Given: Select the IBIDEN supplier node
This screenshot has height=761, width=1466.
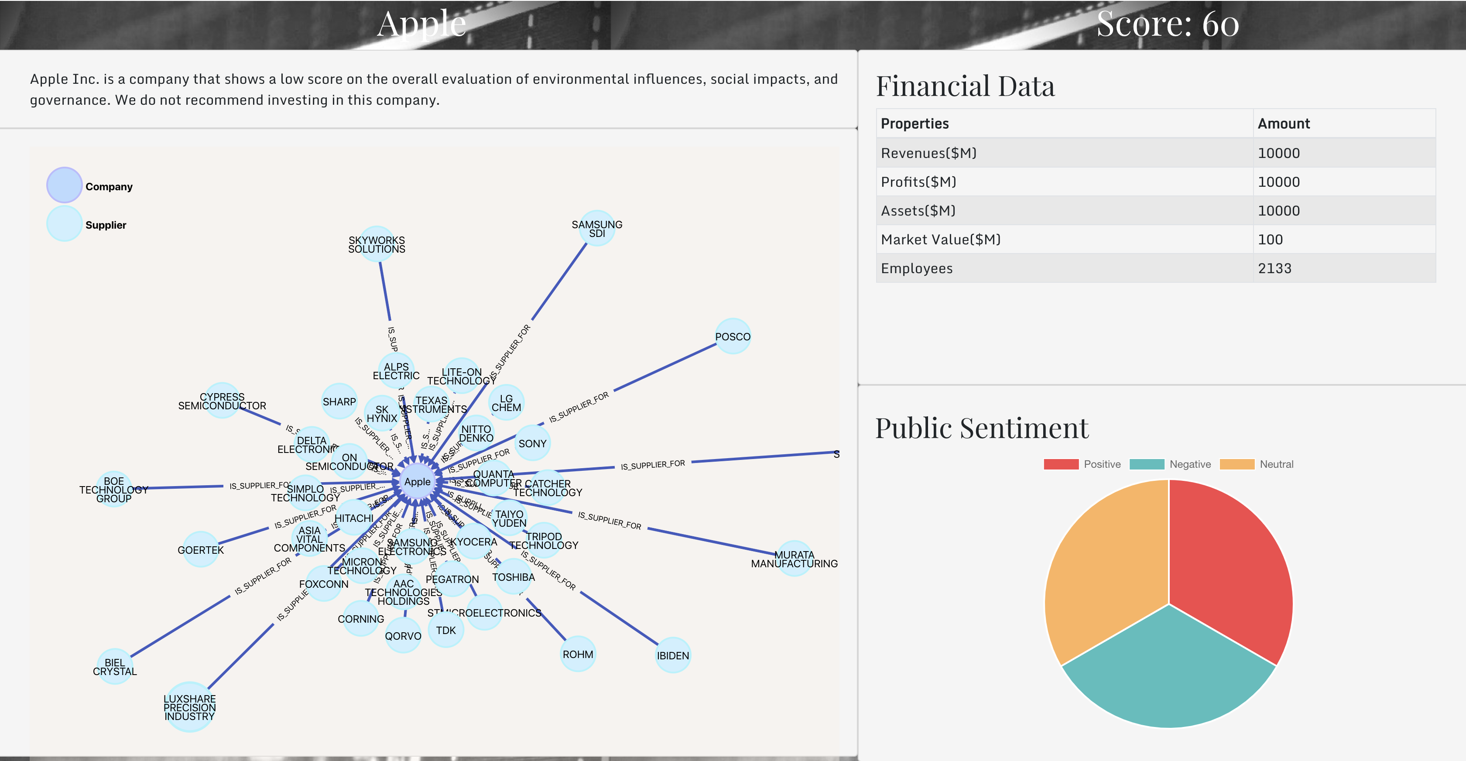Looking at the screenshot, I should (673, 655).
